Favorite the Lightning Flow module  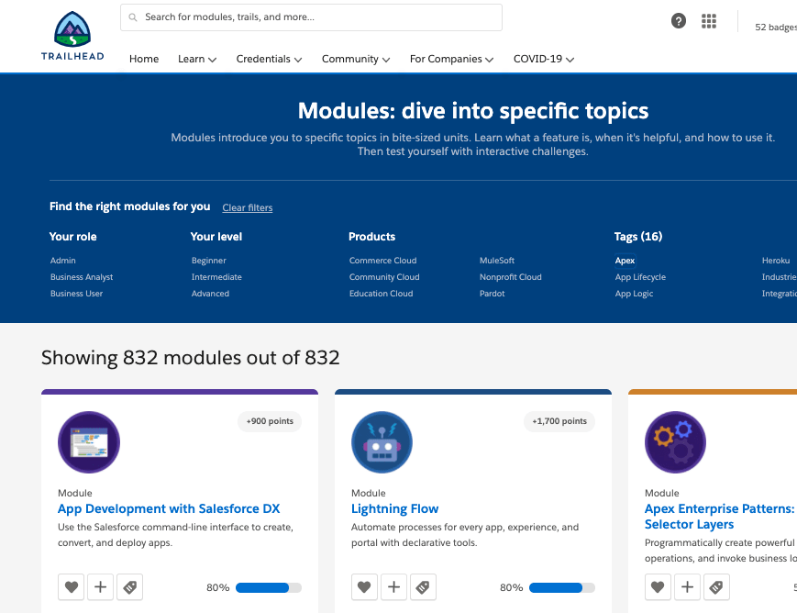click(x=364, y=587)
